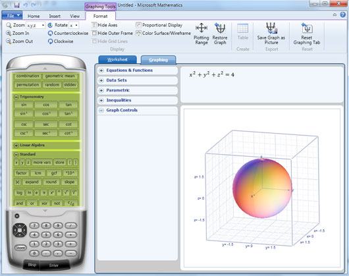This screenshot has height=276, width=349.
Task: Click the Graphing Tools contextual tab label
Action: click(x=100, y=7)
